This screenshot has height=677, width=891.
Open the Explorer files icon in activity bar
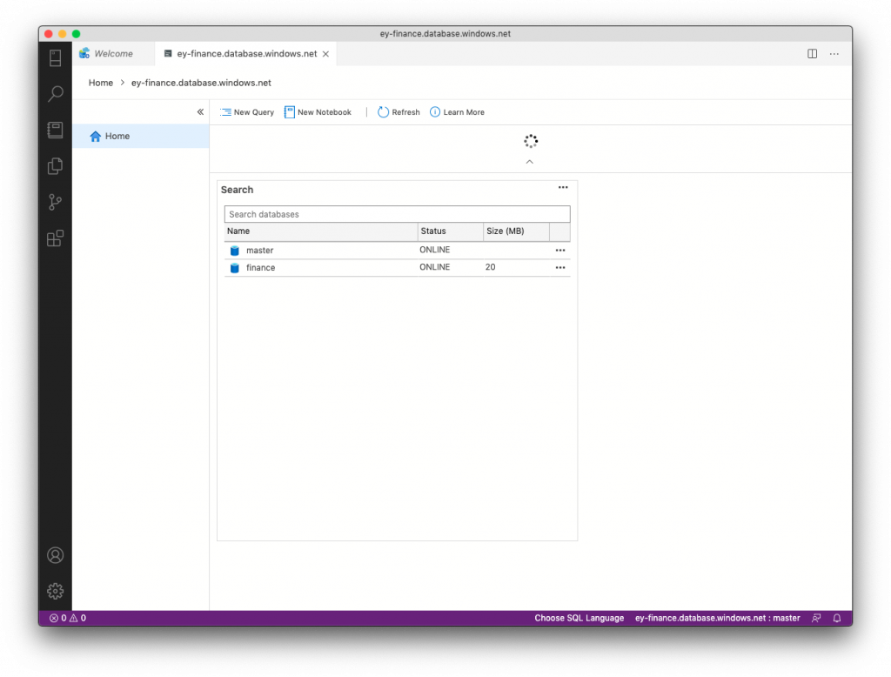pos(55,166)
